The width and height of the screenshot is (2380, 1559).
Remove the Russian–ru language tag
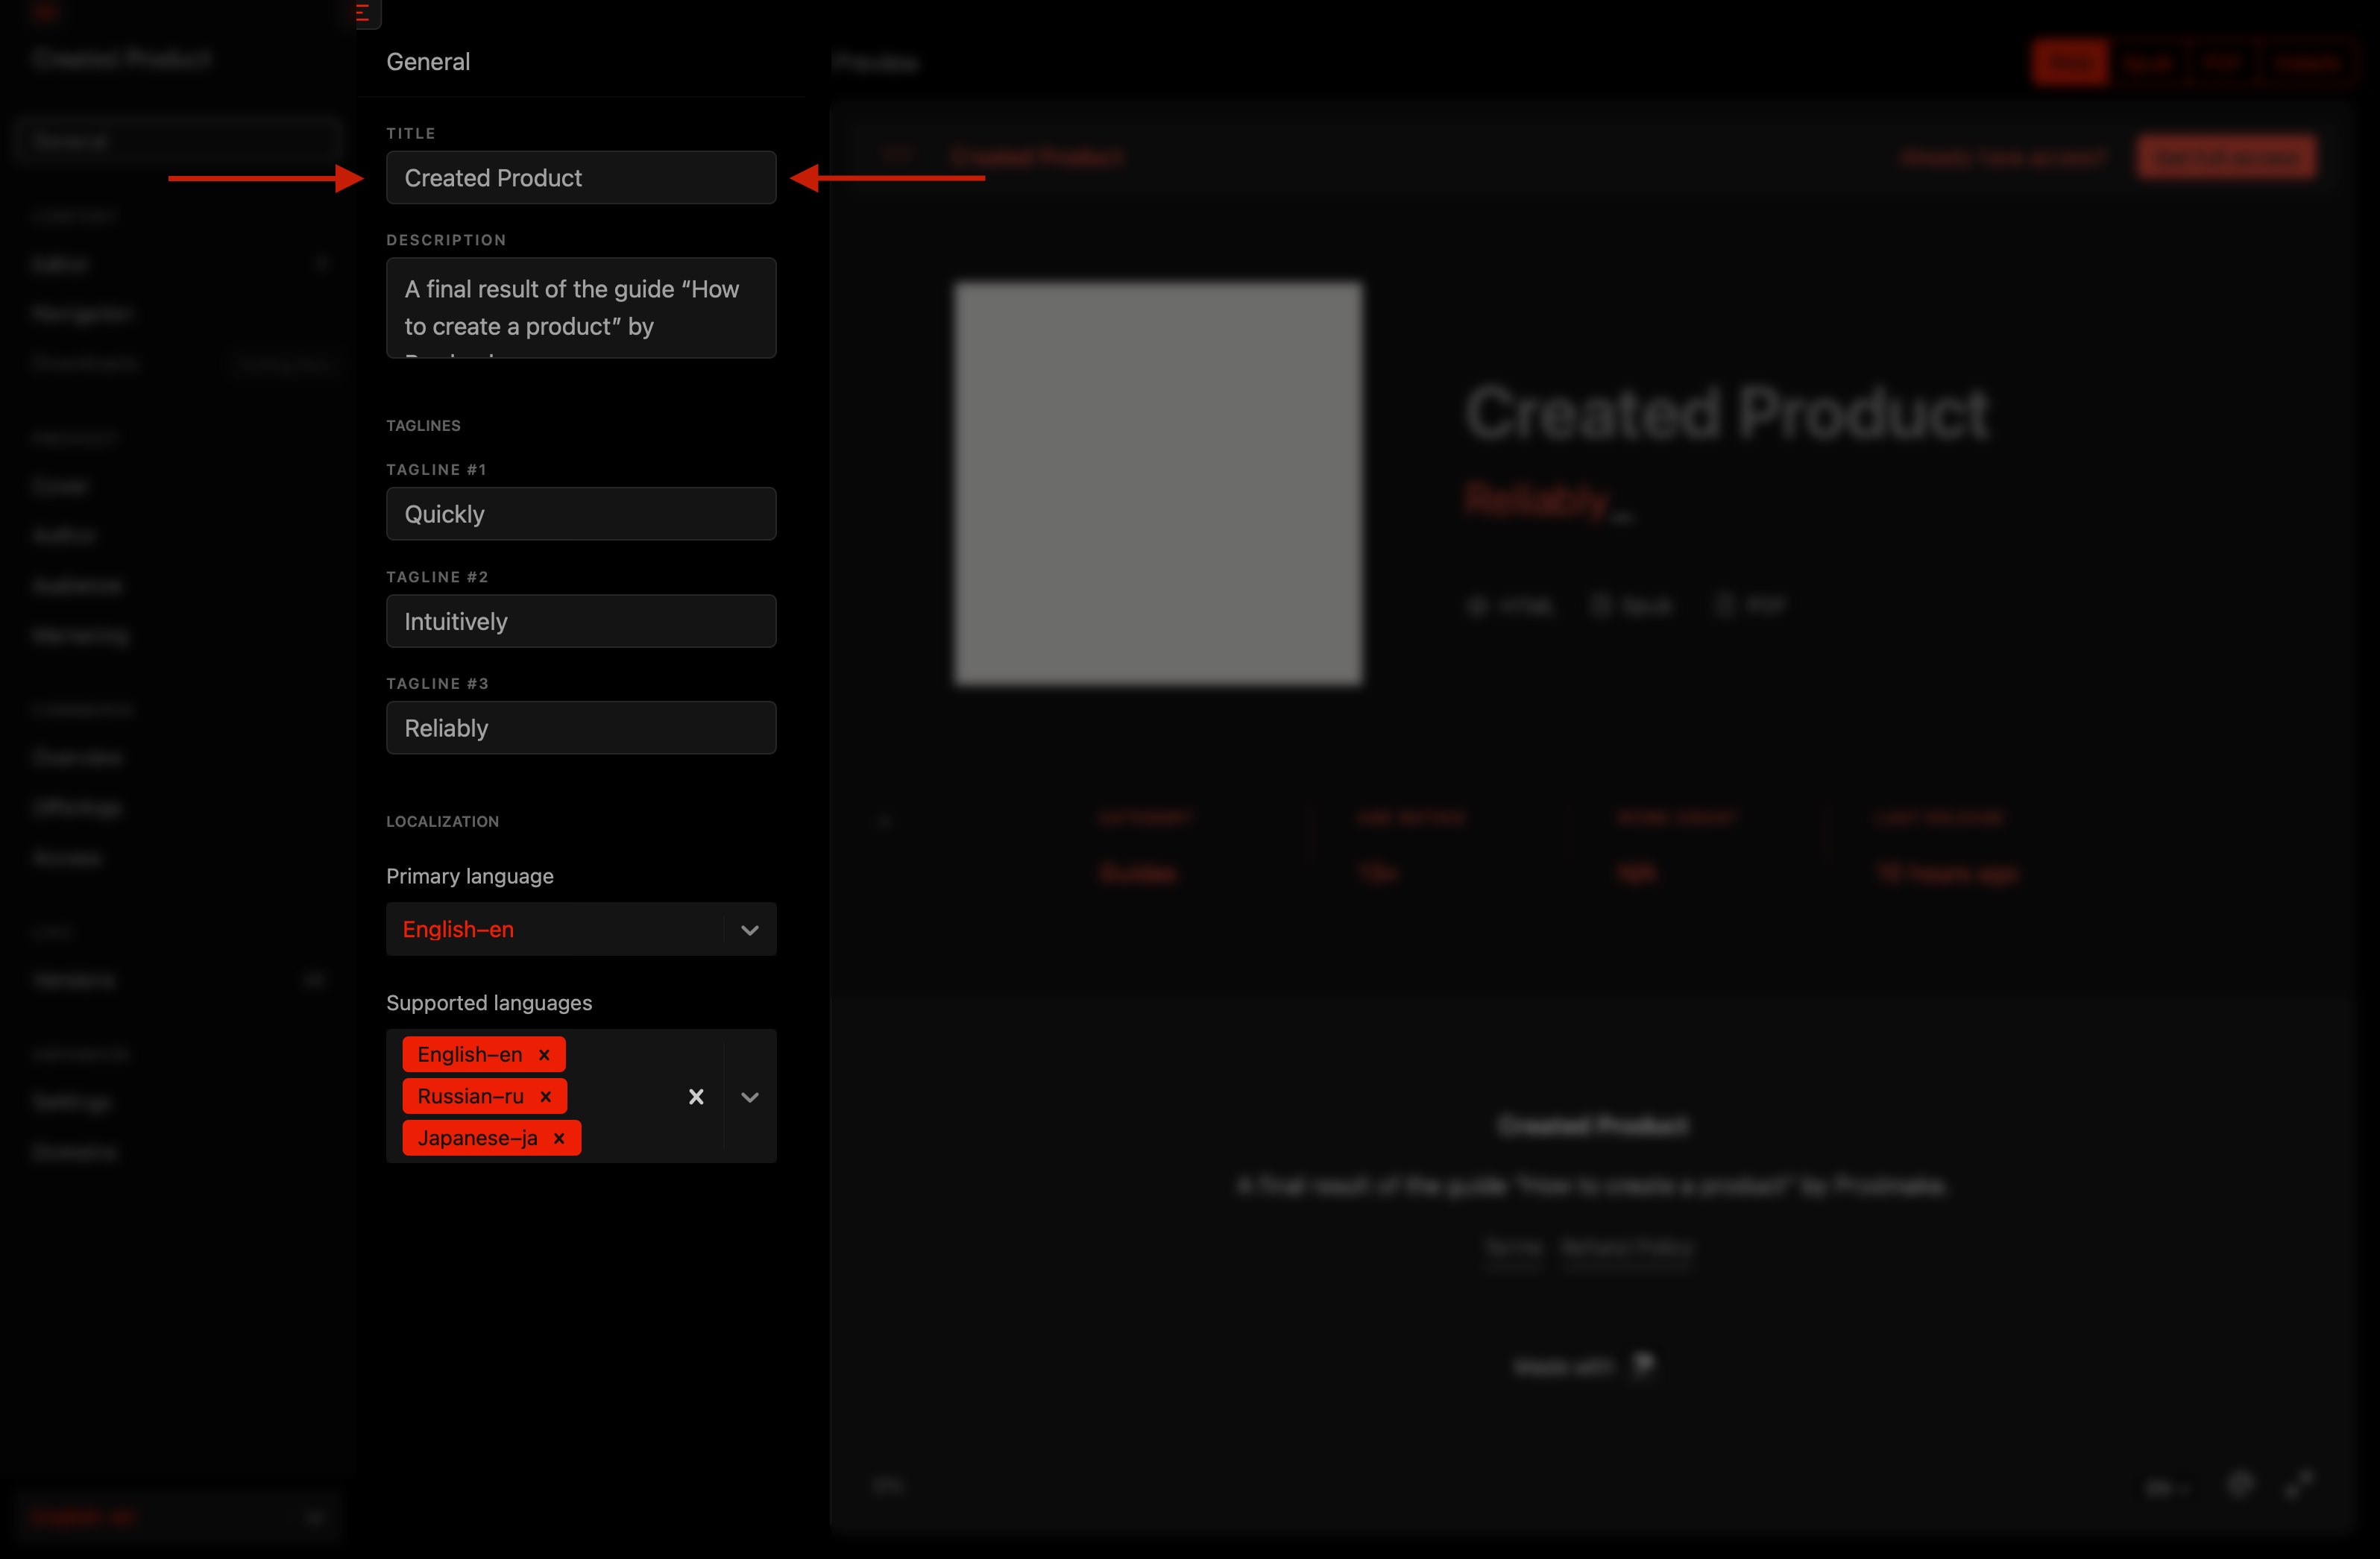546,1097
